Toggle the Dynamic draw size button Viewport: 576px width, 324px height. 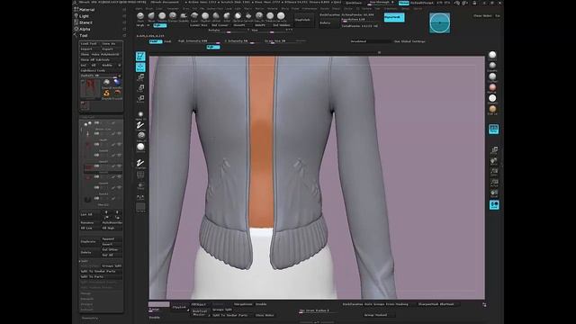point(301,41)
